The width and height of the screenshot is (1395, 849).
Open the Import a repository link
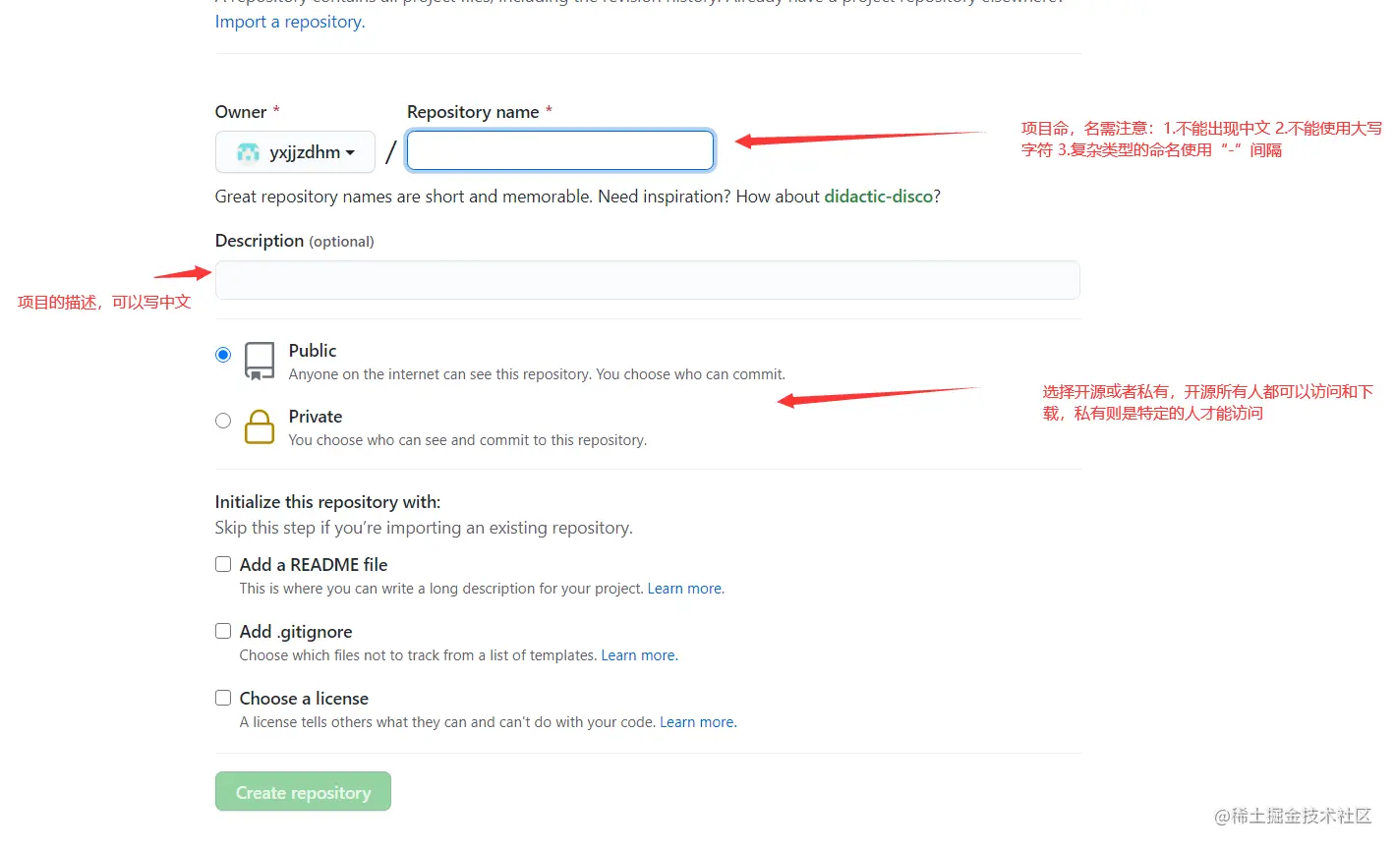point(290,22)
